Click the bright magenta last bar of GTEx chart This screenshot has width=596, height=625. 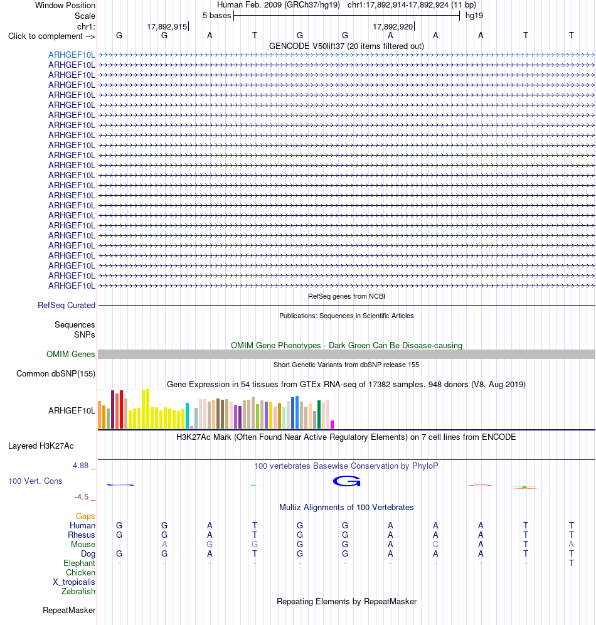click(333, 424)
